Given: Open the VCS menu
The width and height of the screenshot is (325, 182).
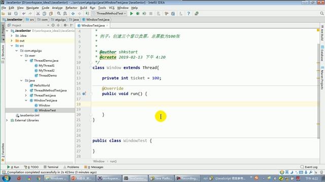Looking at the screenshot, I should 112,8.
